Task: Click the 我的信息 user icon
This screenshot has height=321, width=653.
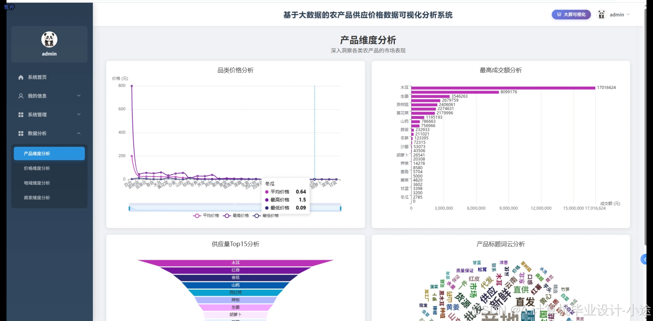Action: point(21,96)
